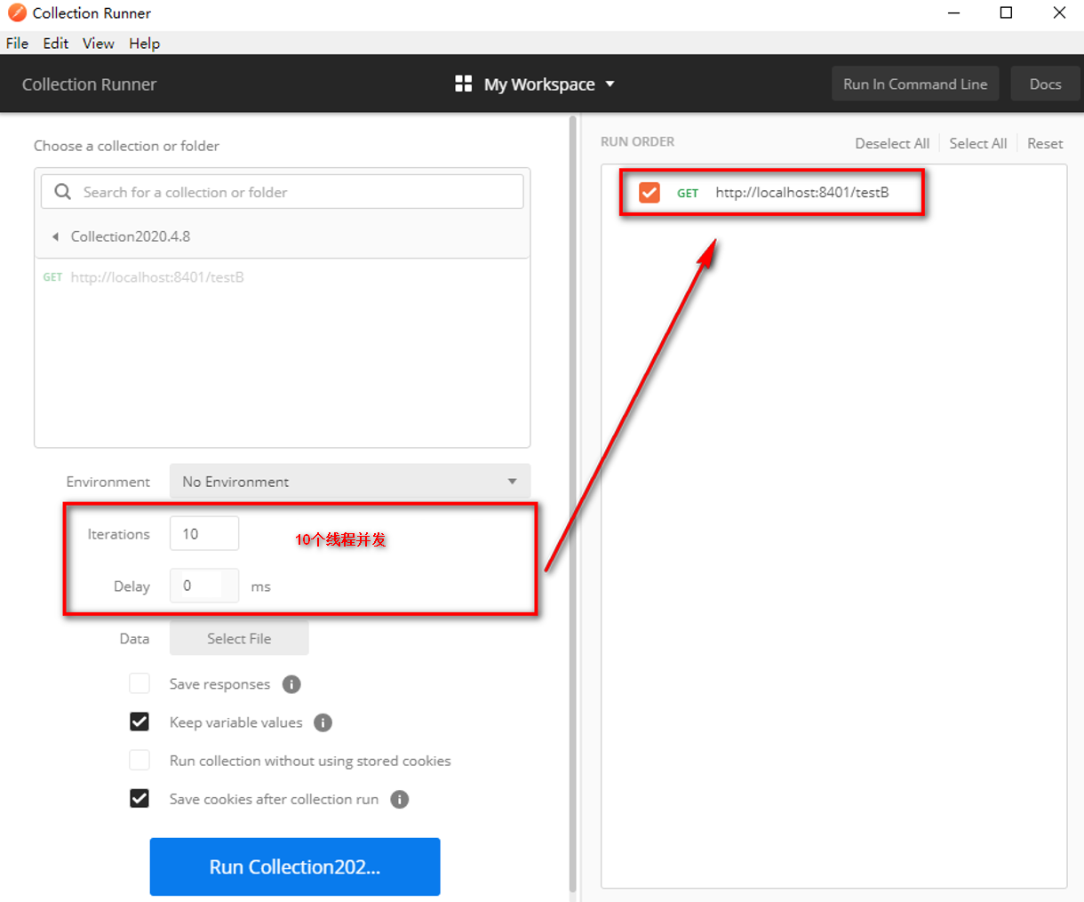Uncheck Save cookies after collection run

pos(139,798)
